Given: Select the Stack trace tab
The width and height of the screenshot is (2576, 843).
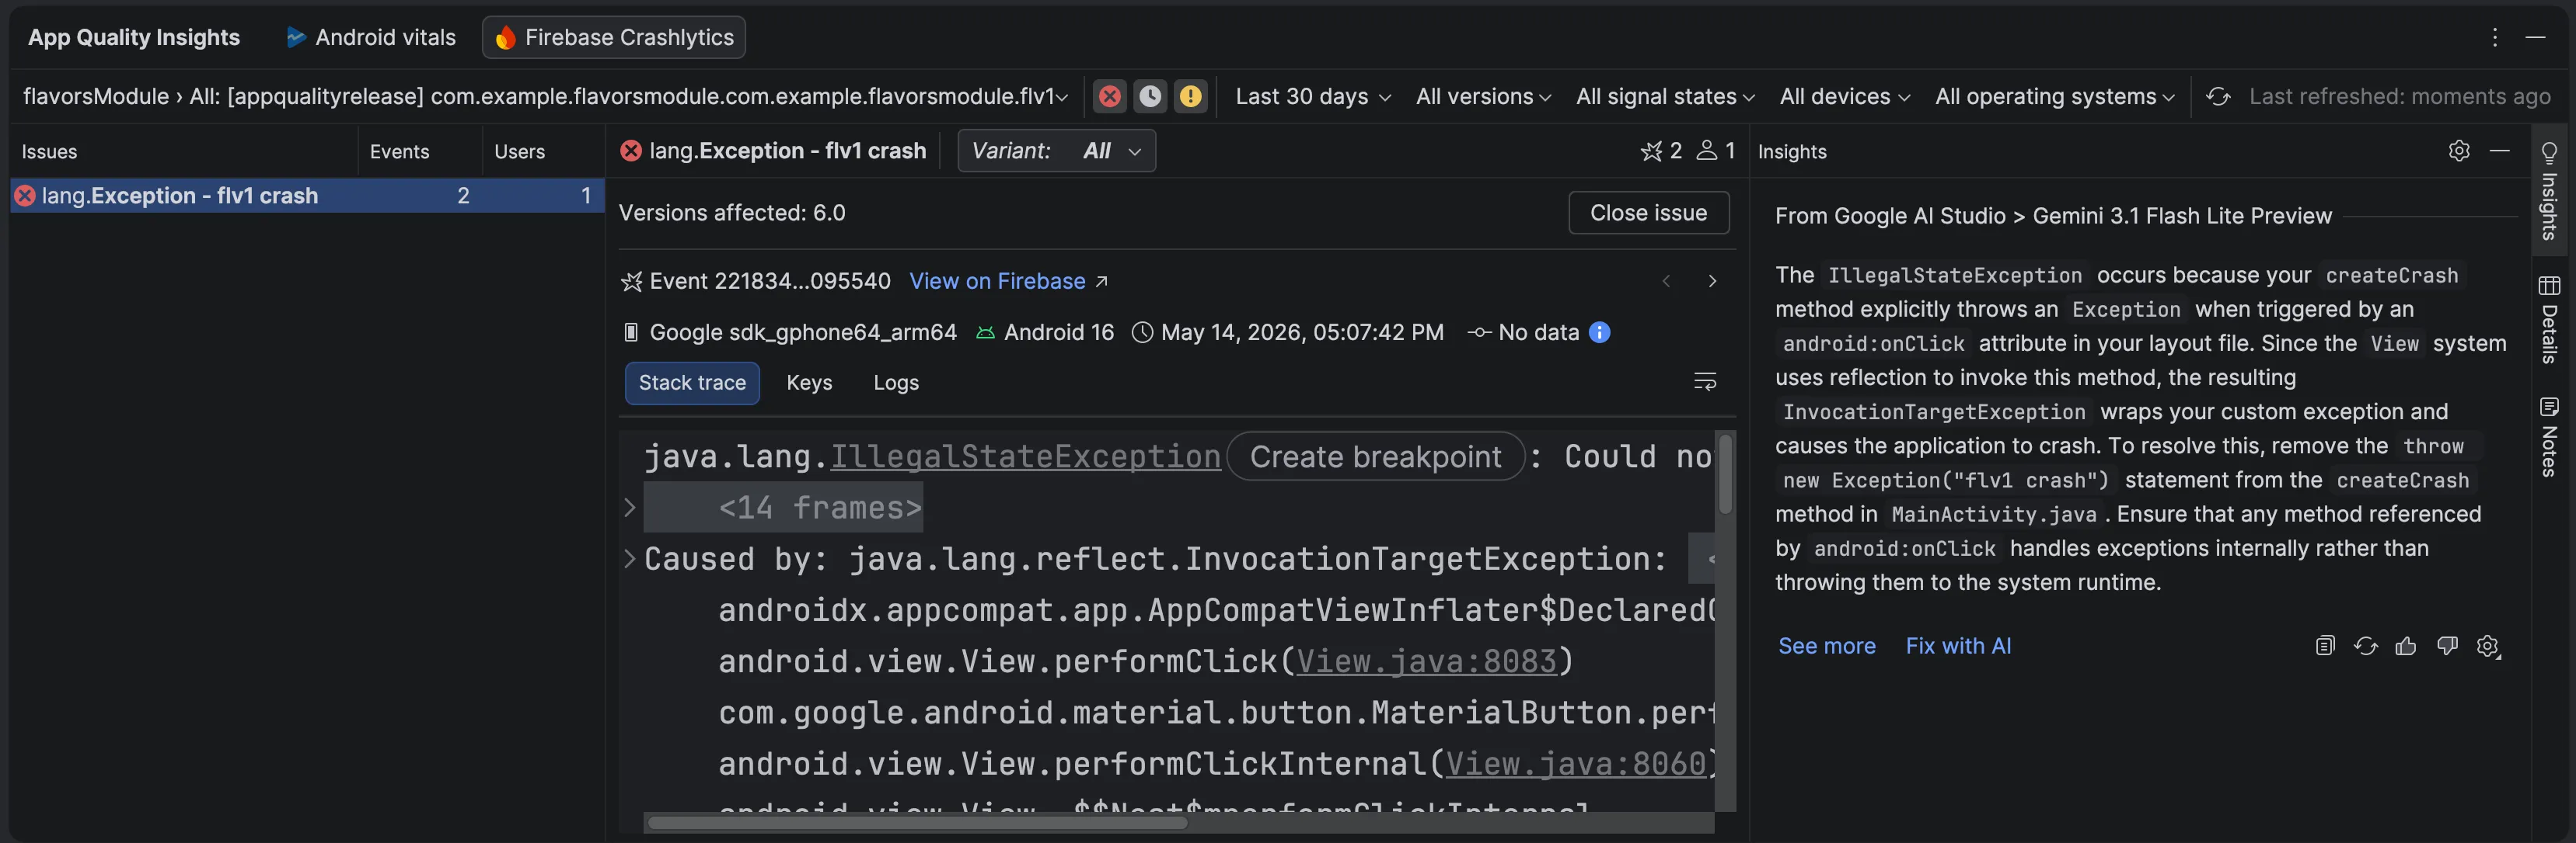Looking at the screenshot, I should [x=692, y=383].
